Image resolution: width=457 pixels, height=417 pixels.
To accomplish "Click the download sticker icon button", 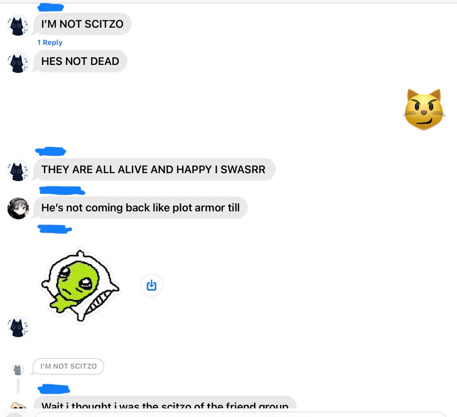I will tap(151, 285).
